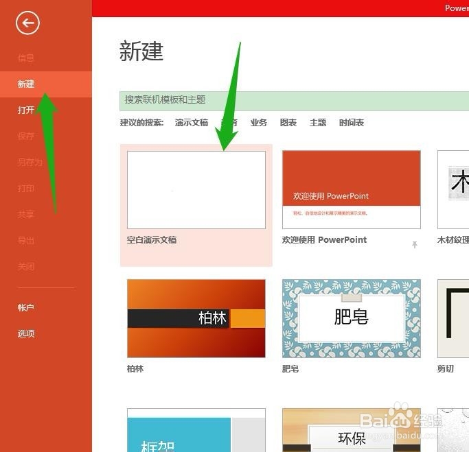The height and width of the screenshot is (452, 469).
Task: Open the 共享 sidebar item
Action: click(x=25, y=214)
